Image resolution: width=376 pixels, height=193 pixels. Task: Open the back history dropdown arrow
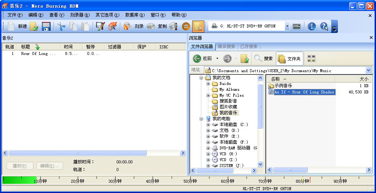[x=217, y=59]
